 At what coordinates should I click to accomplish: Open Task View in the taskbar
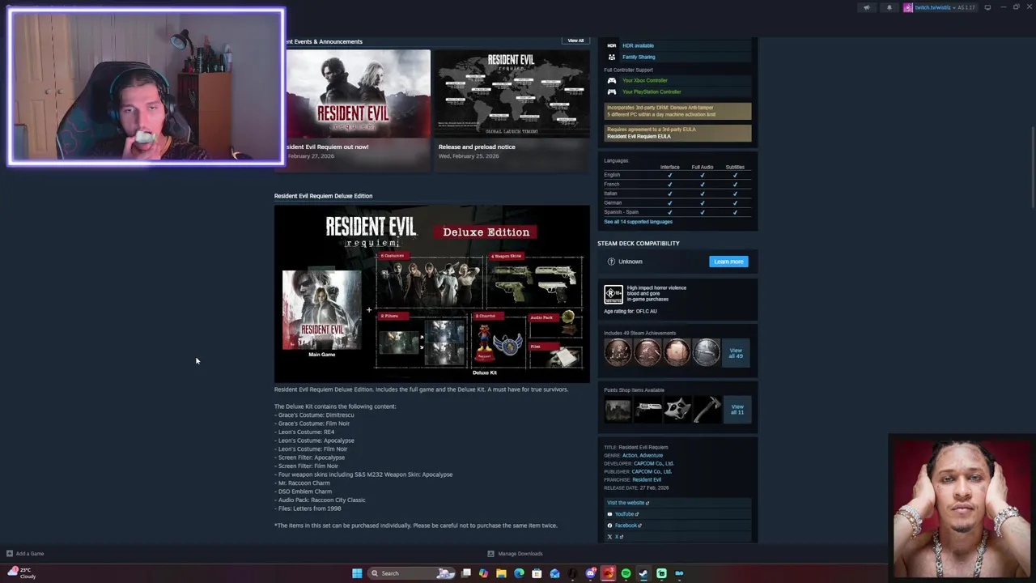coord(466,573)
